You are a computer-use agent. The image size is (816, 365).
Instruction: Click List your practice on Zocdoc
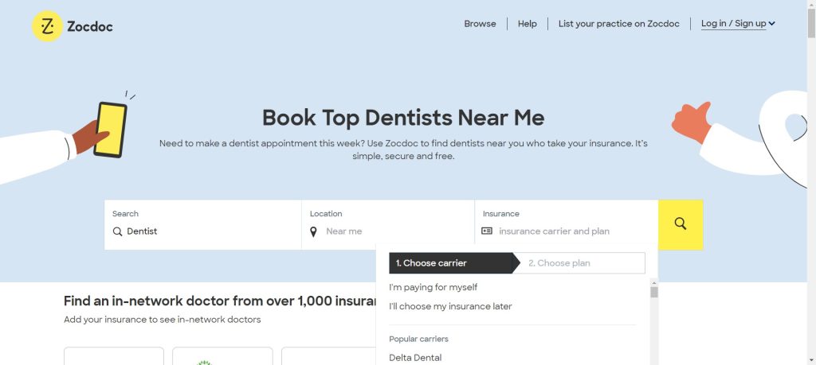click(x=618, y=24)
